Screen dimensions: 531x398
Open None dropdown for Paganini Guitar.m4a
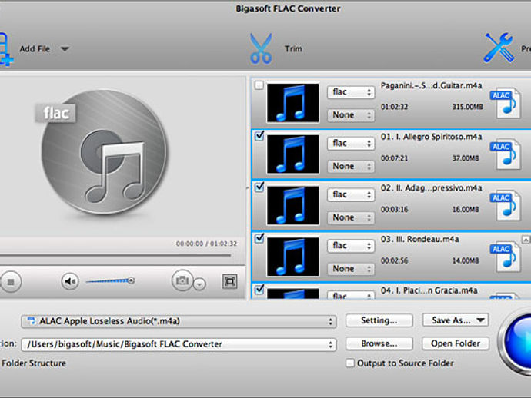[351, 115]
